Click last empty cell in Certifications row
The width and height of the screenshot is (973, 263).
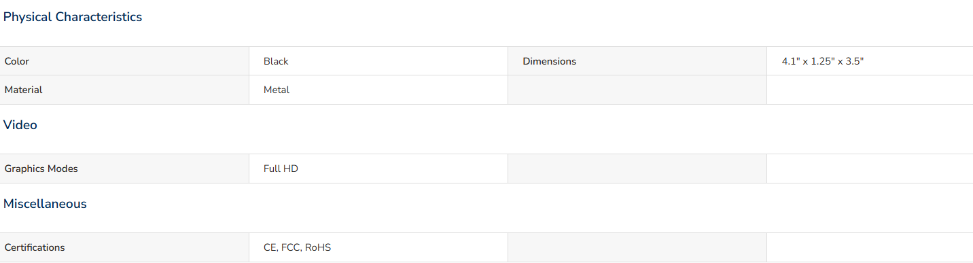[x=870, y=247]
